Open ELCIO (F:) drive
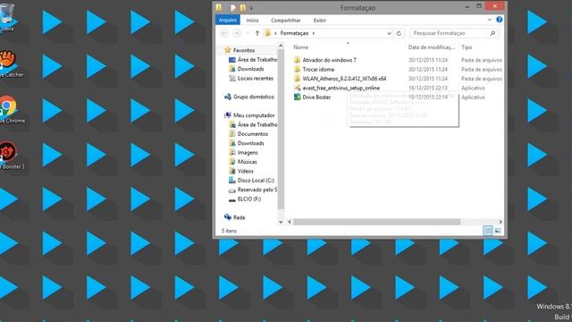572x322 pixels. click(x=248, y=199)
